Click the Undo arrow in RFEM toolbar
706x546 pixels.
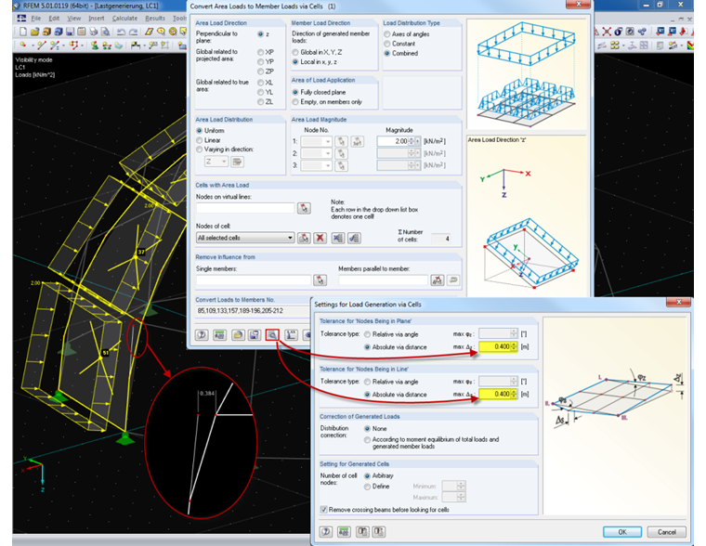pos(121,32)
